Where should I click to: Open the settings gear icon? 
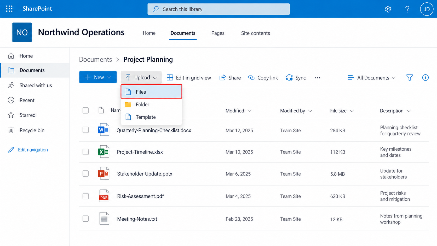tap(388, 9)
